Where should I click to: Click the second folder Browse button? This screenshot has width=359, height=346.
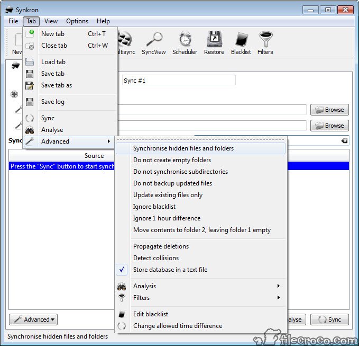click(329, 126)
